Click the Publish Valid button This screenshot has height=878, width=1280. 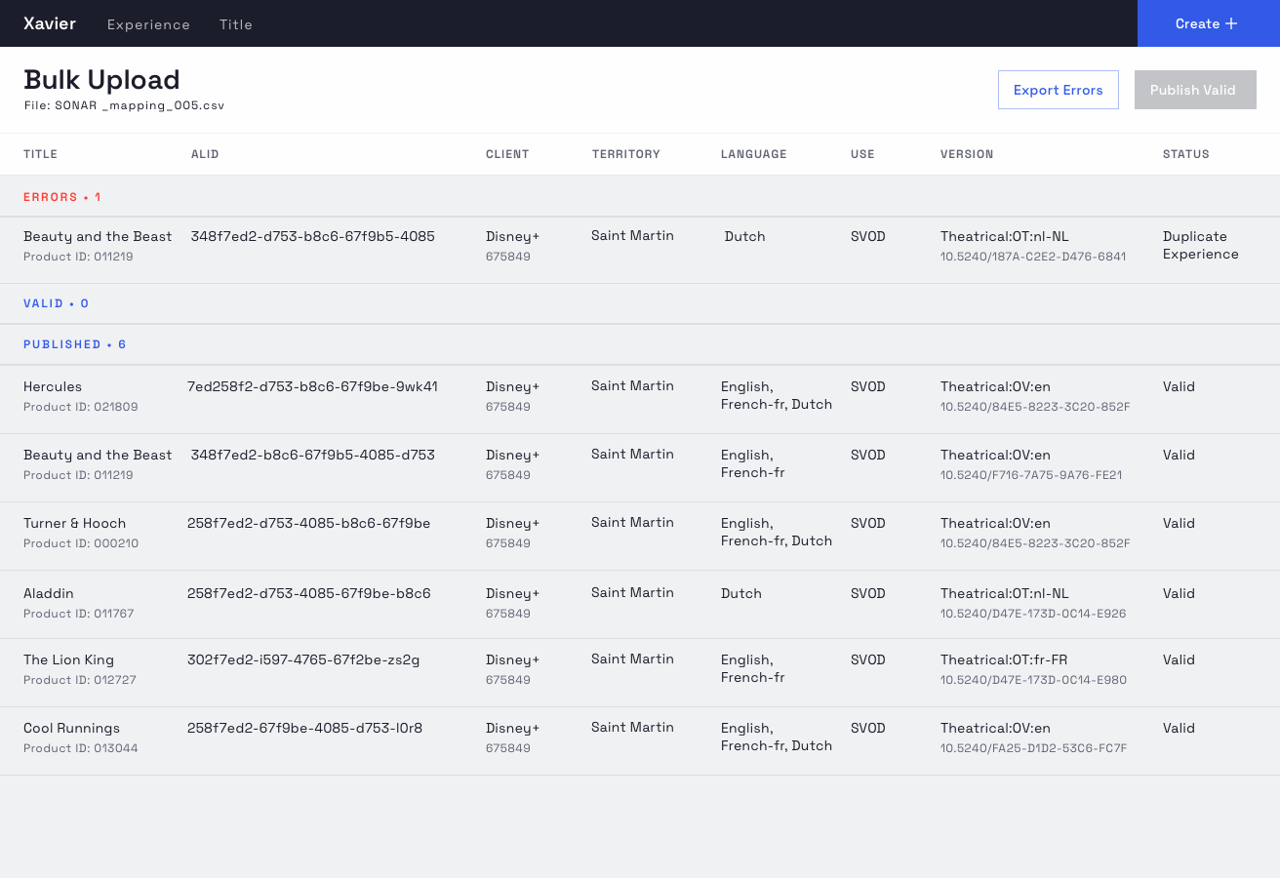coord(1194,90)
